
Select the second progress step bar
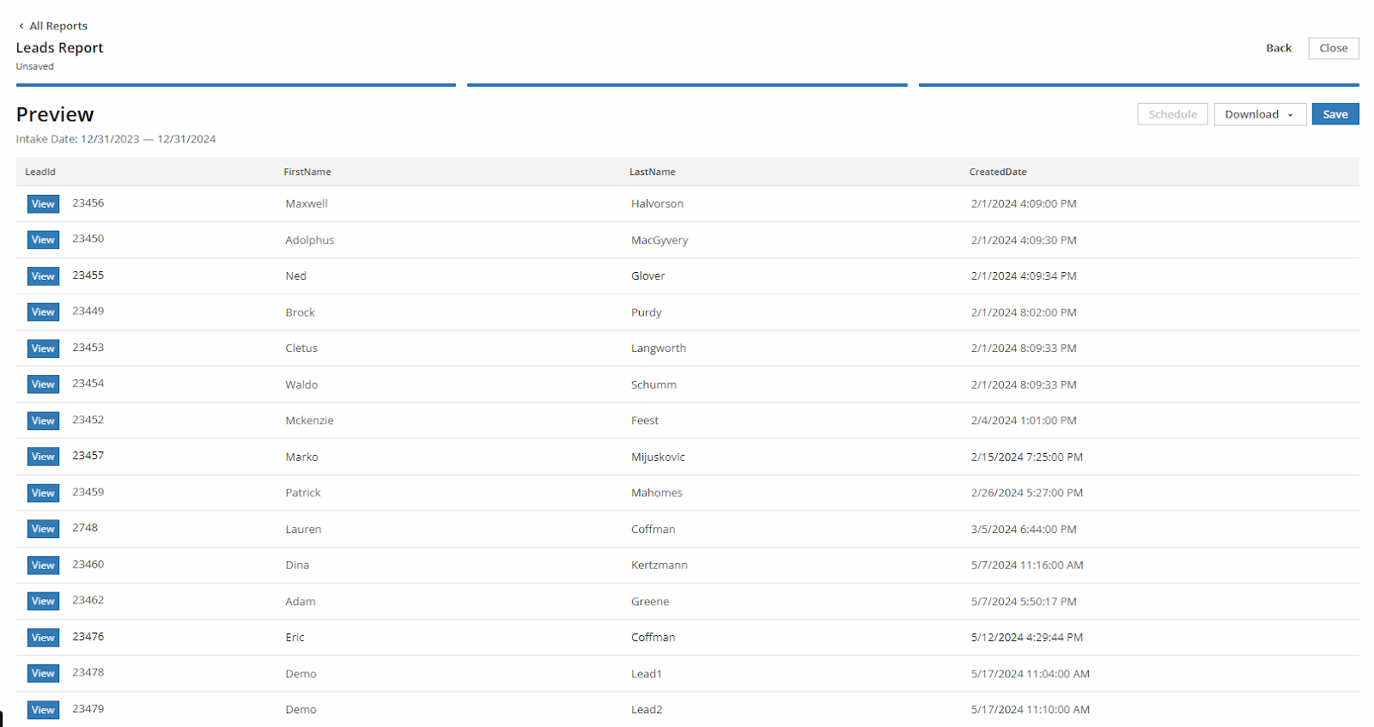(686, 85)
